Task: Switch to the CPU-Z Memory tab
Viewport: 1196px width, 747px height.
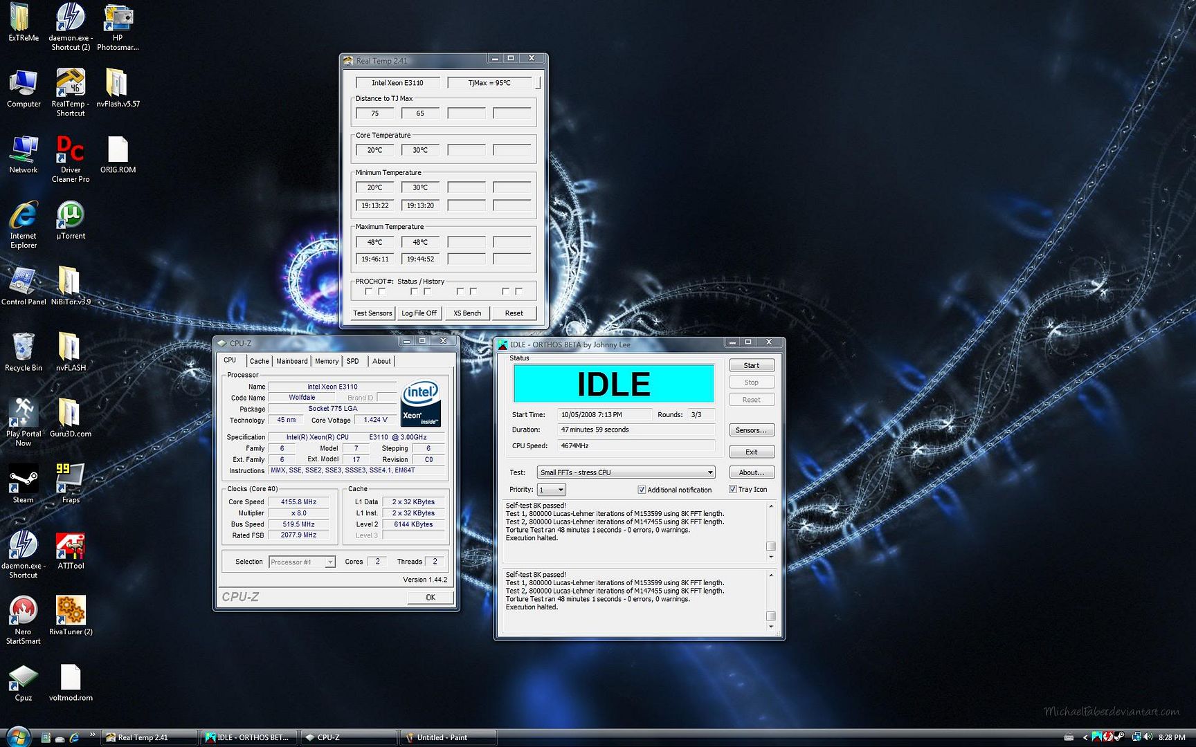Action: tap(326, 361)
